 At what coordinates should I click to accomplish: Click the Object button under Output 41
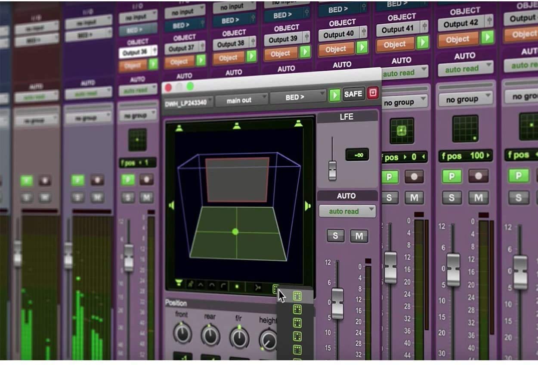(395, 44)
